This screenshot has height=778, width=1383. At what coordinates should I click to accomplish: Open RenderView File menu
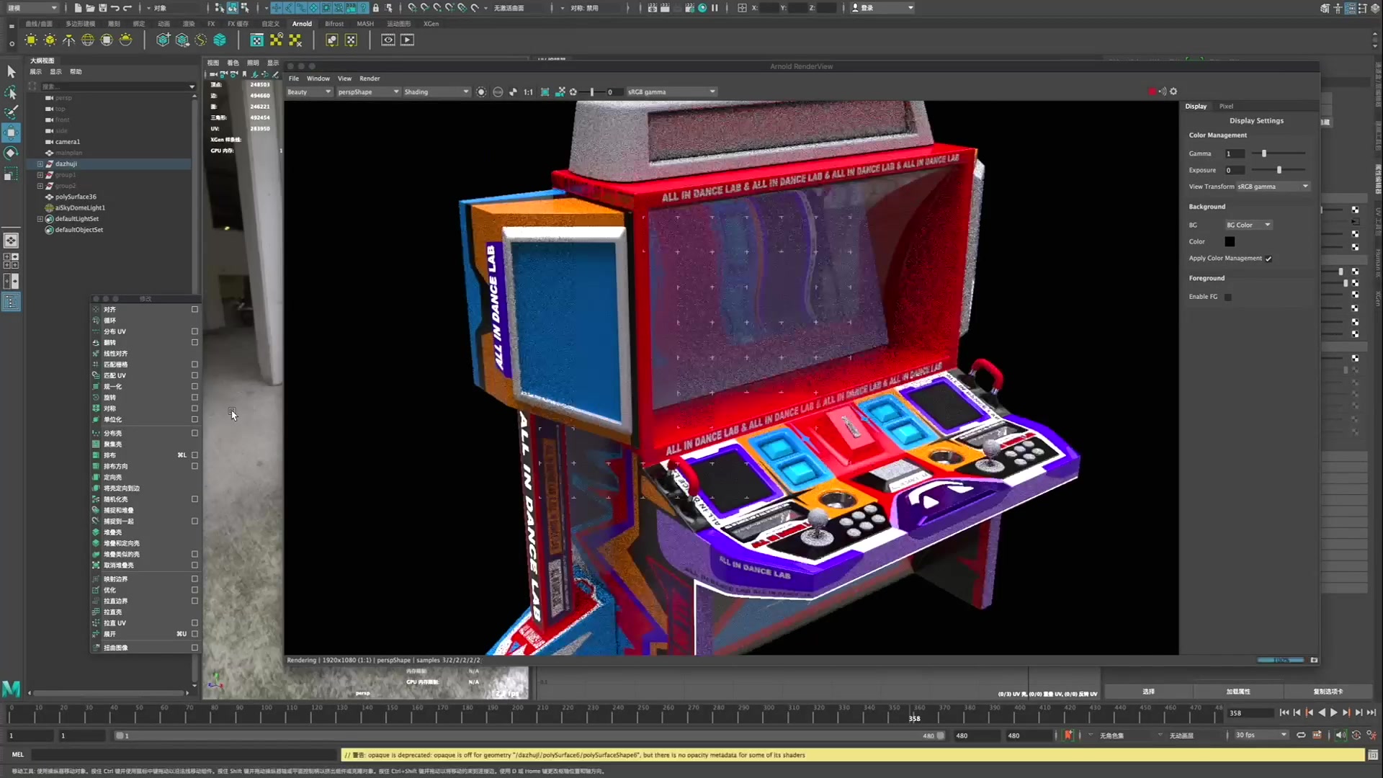pyautogui.click(x=294, y=79)
